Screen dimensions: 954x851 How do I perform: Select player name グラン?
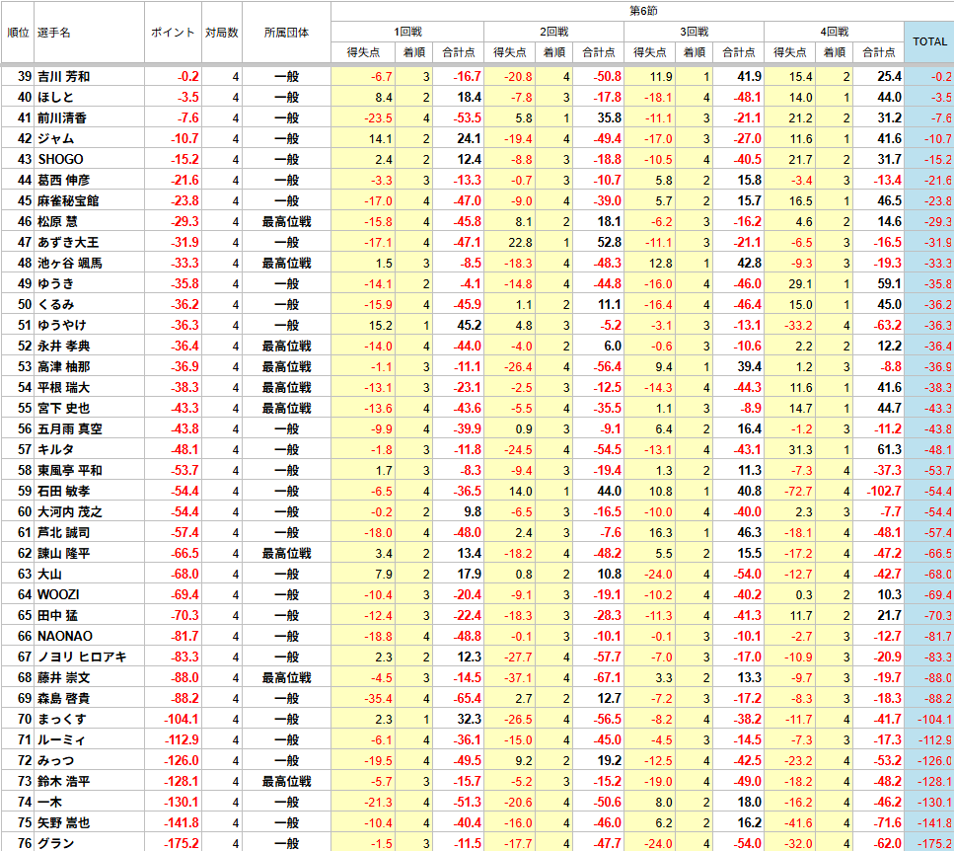(55, 843)
